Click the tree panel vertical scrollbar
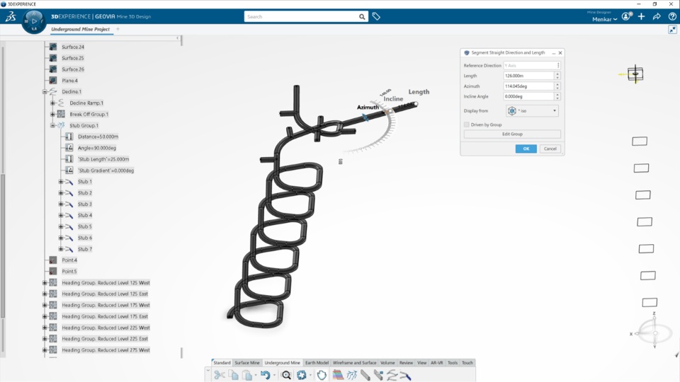The width and height of the screenshot is (680, 382). [x=3, y=245]
